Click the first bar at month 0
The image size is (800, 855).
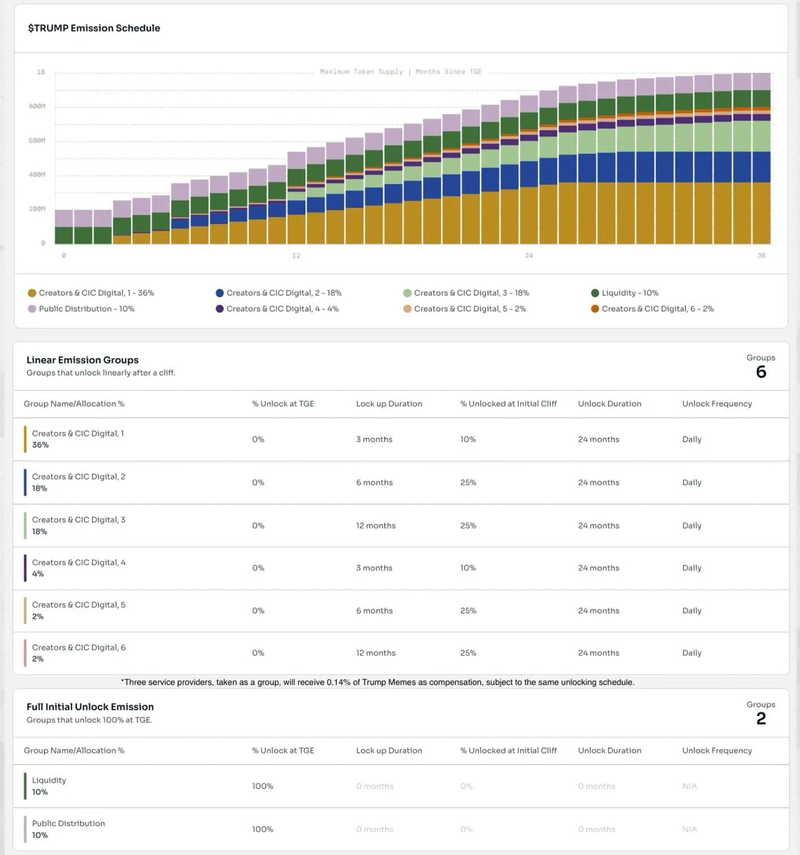(64, 227)
